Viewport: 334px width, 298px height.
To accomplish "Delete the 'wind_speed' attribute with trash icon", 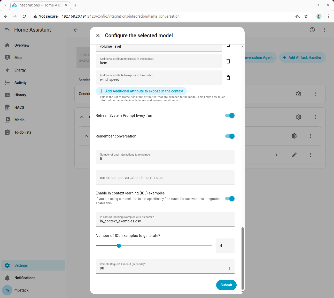I will (x=228, y=78).
